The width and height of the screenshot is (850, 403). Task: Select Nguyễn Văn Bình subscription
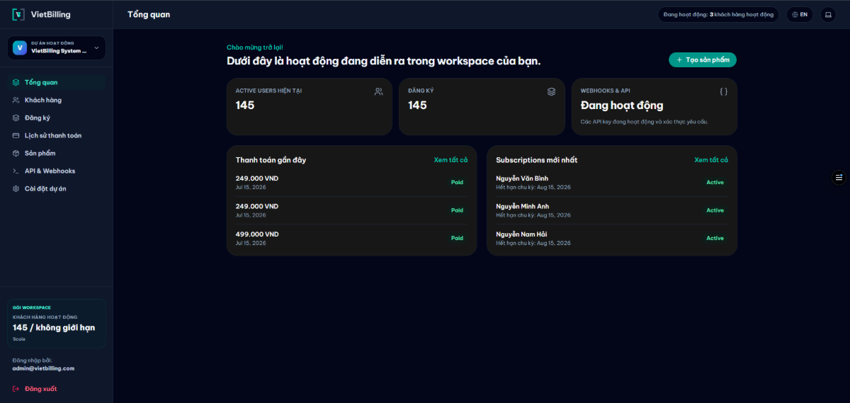[x=612, y=182]
